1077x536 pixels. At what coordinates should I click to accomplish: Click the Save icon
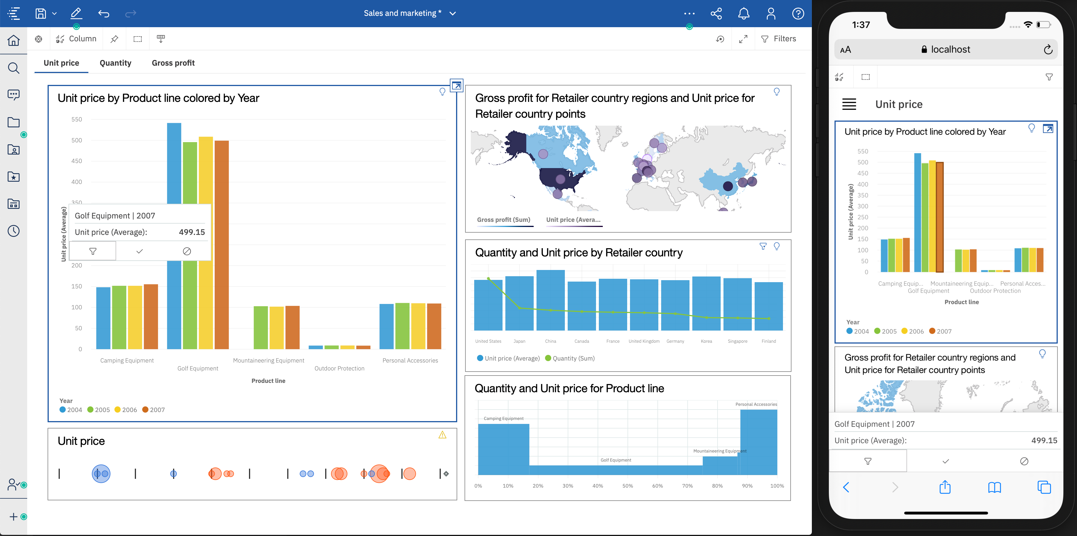click(x=41, y=13)
